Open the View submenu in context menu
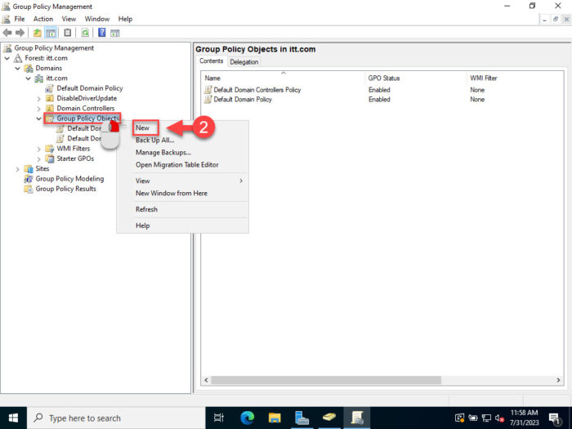The width and height of the screenshot is (572, 429). coord(182,181)
